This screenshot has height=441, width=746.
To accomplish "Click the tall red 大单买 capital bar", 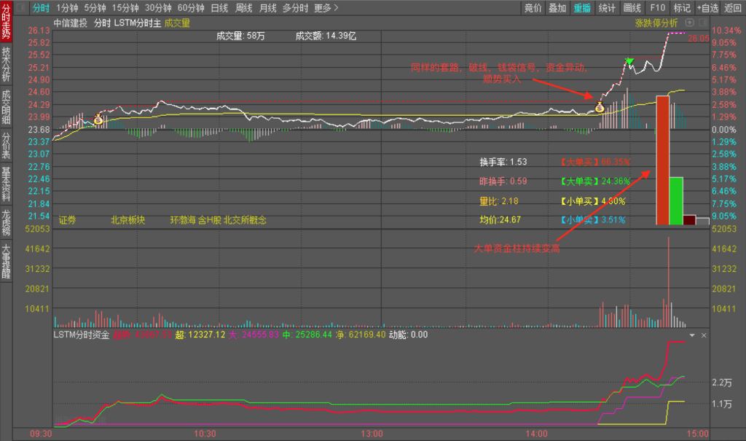I will (662, 159).
